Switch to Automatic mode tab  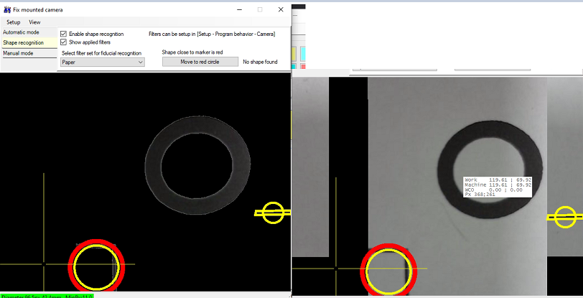point(21,32)
